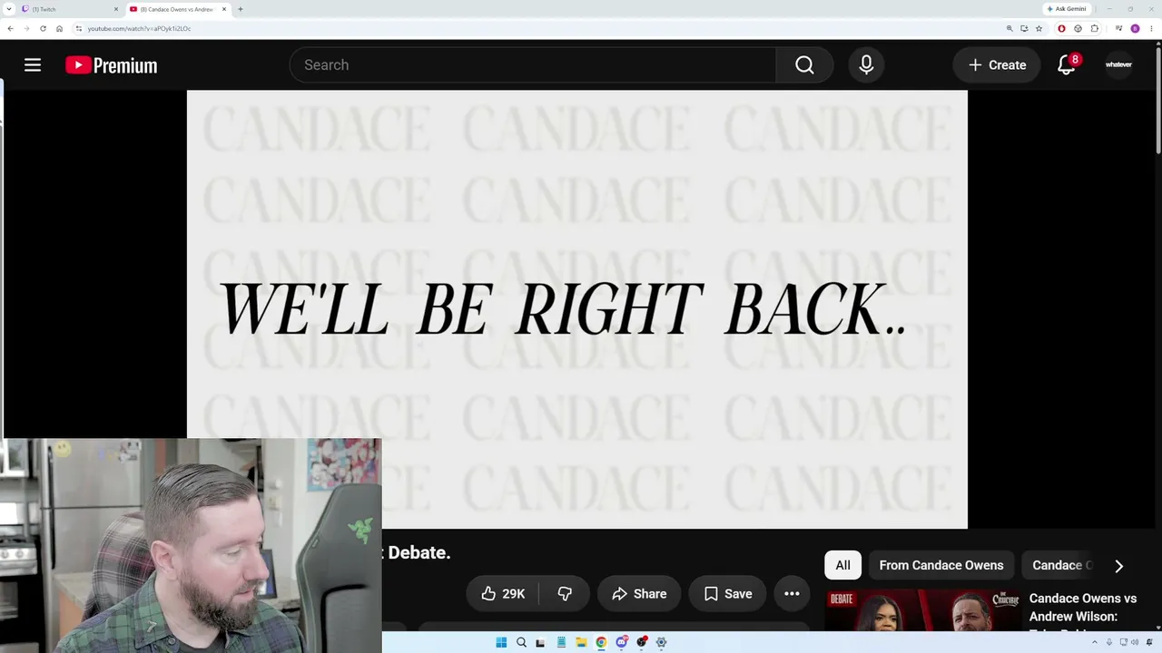Start voice search with the microphone

(866, 65)
